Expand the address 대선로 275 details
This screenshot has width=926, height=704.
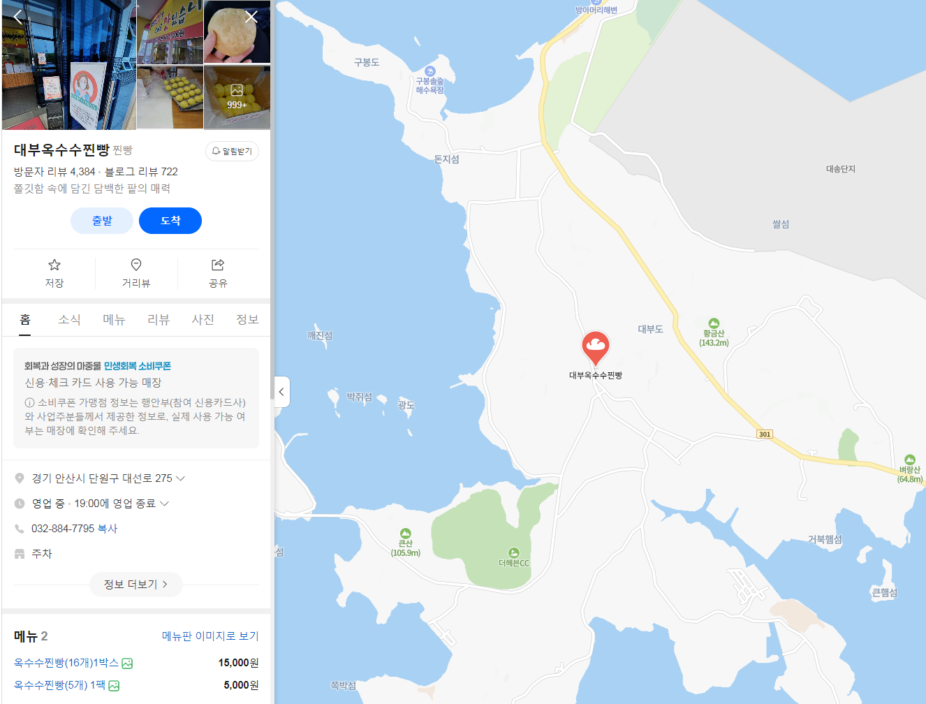pyautogui.click(x=180, y=478)
